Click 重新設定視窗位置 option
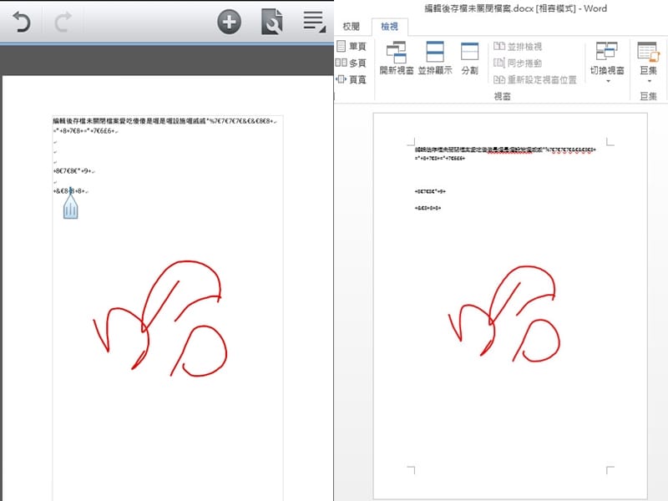The image size is (668, 501). pos(535,79)
